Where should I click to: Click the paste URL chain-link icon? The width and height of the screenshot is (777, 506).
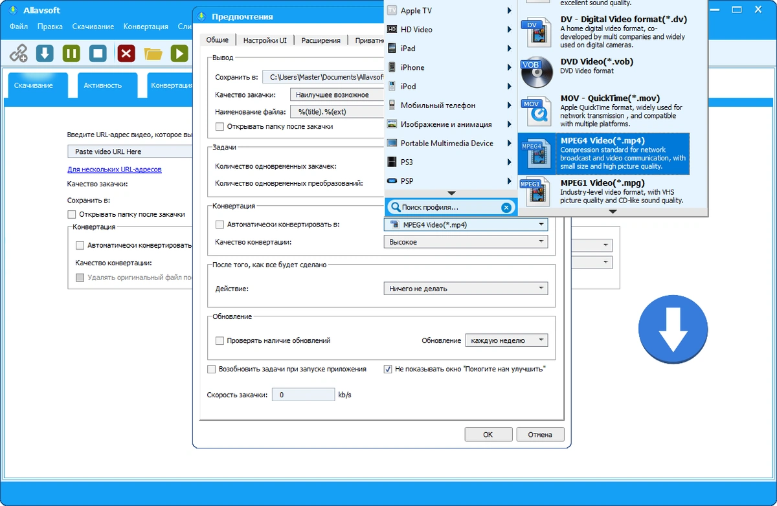click(x=19, y=53)
